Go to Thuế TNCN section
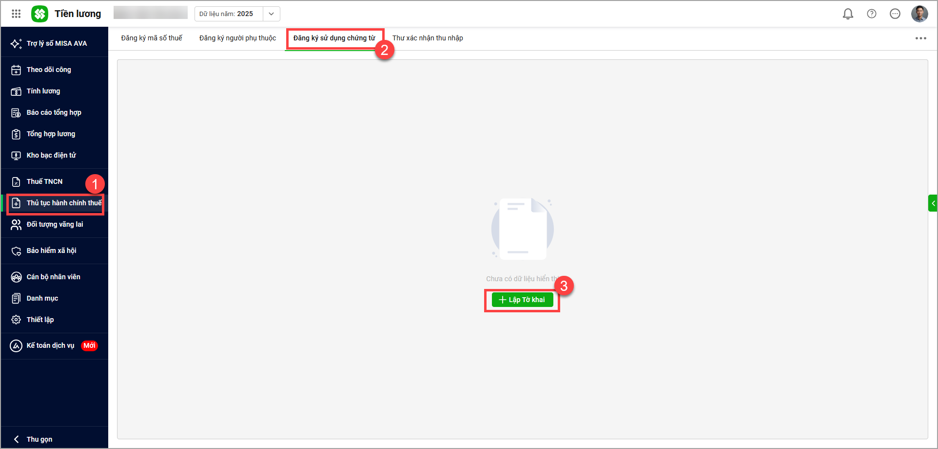This screenshot has height=449, width=938. pos(44,181)
